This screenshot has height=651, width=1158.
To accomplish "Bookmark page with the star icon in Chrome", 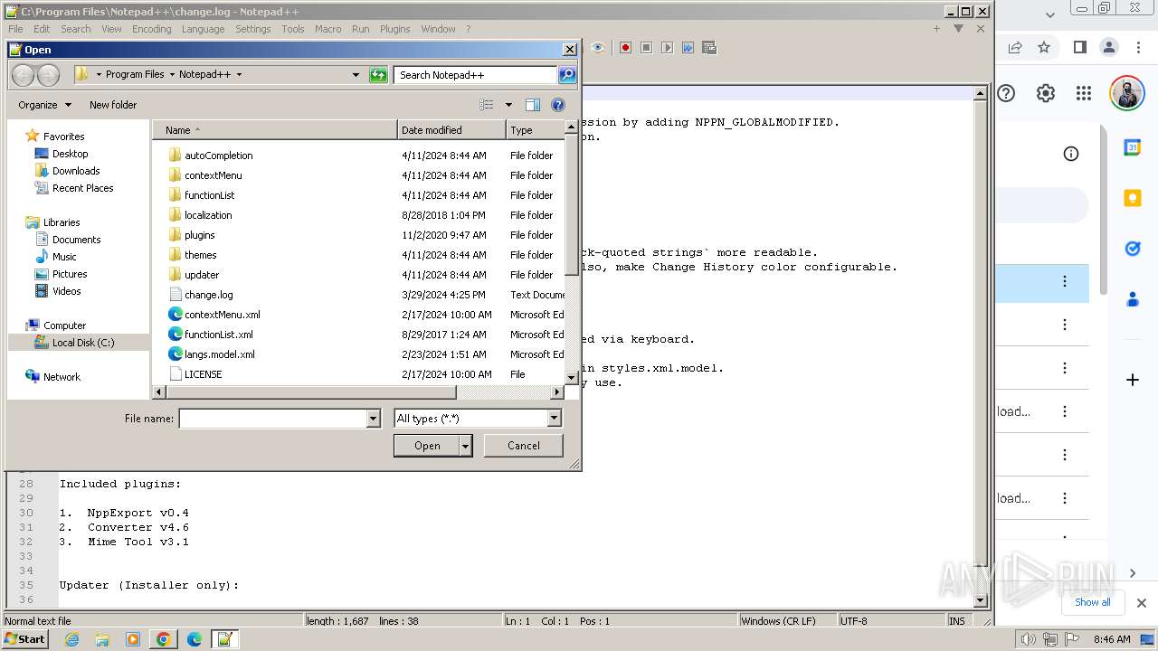I will (1044, 47).
